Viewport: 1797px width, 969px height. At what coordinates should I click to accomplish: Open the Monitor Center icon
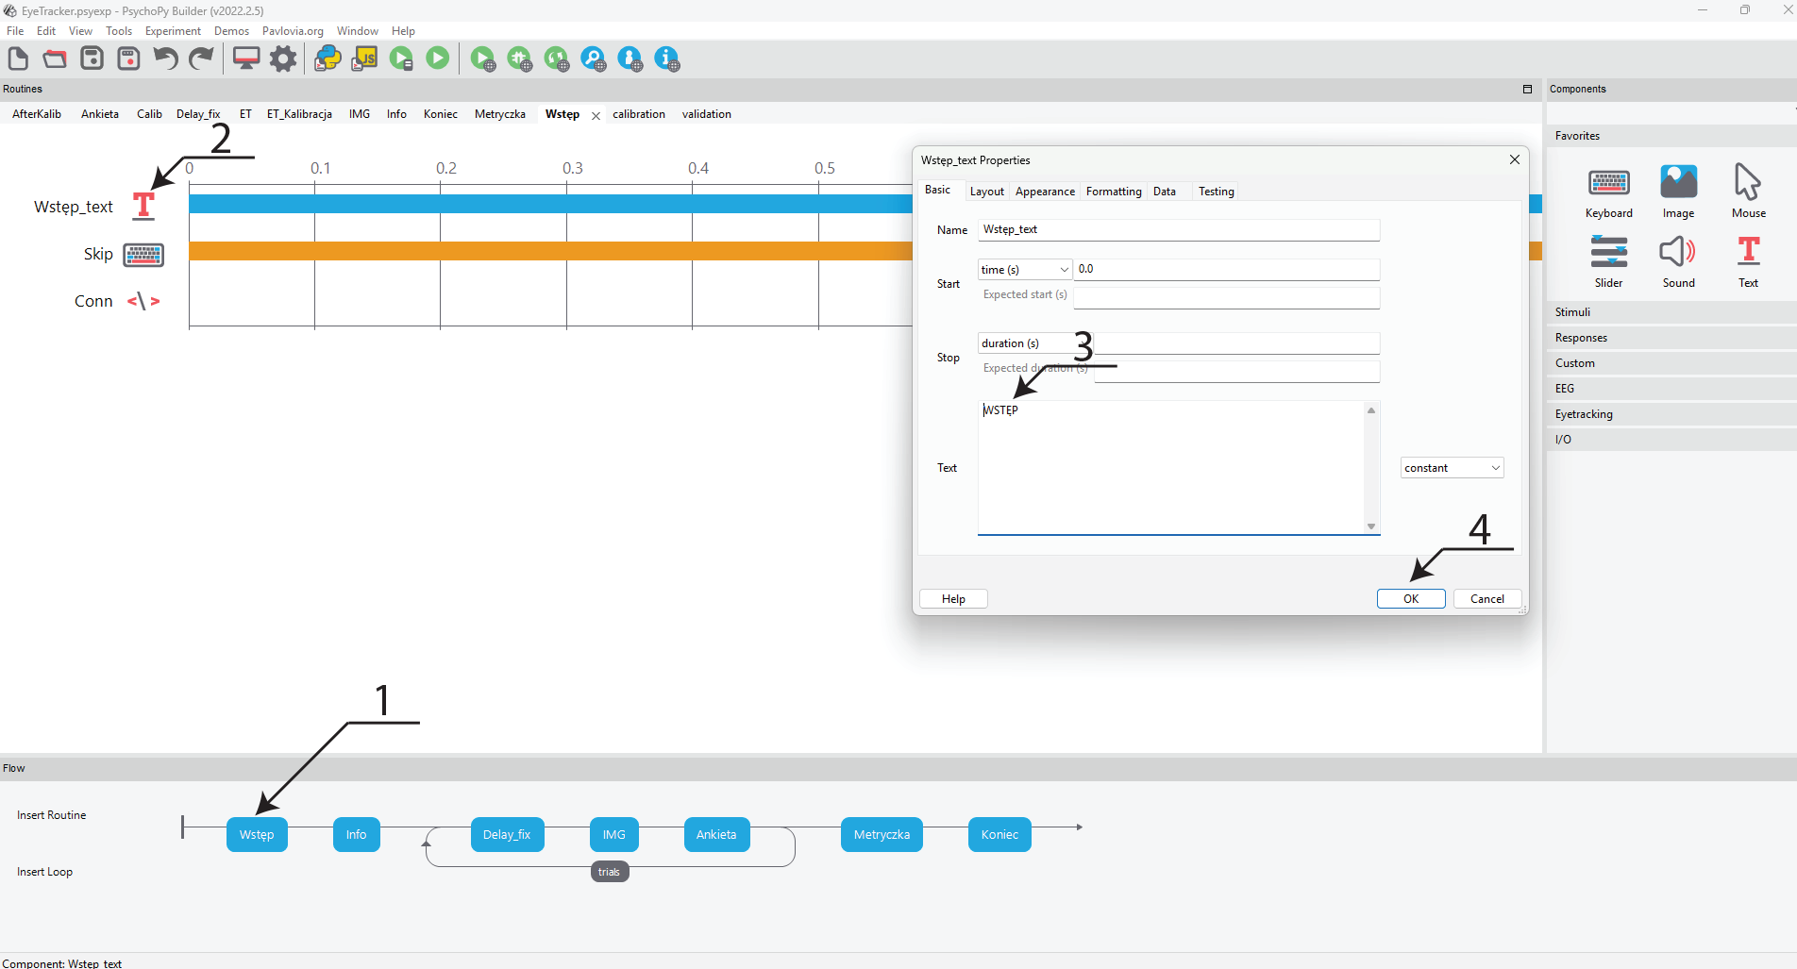coord(246,59)
